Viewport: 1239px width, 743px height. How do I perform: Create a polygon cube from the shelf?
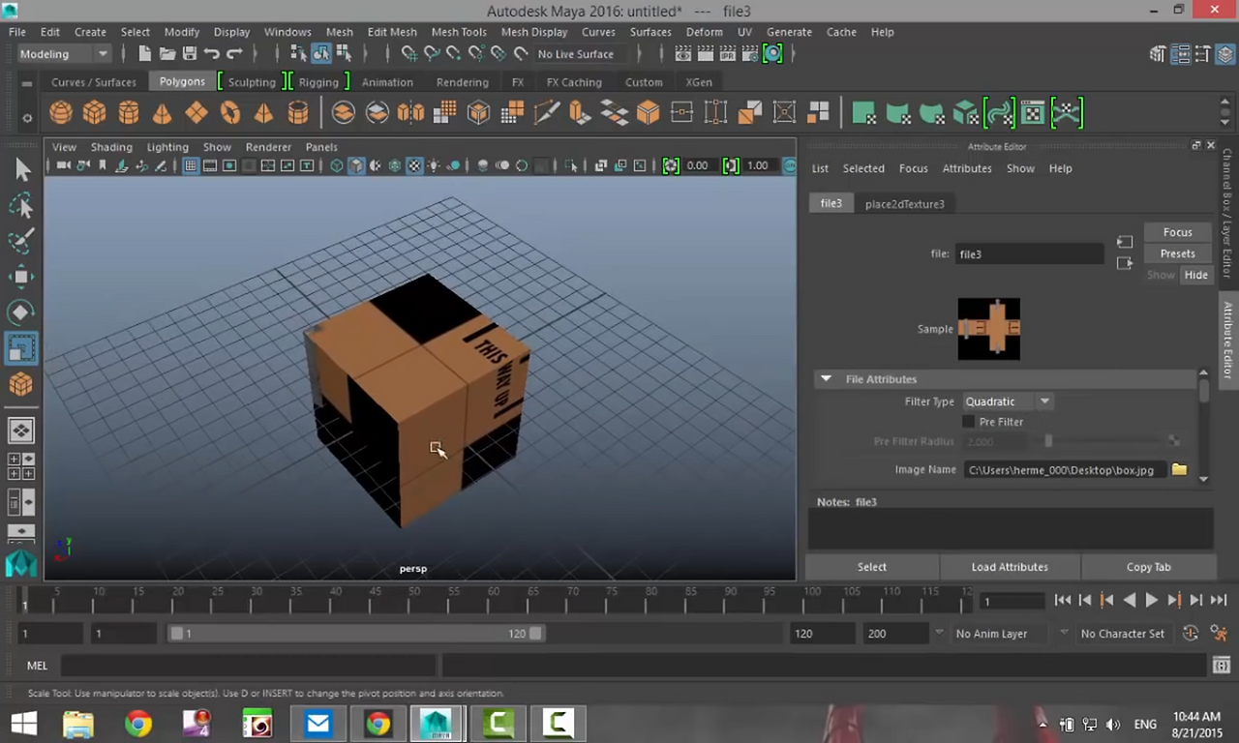coord(94,113)
